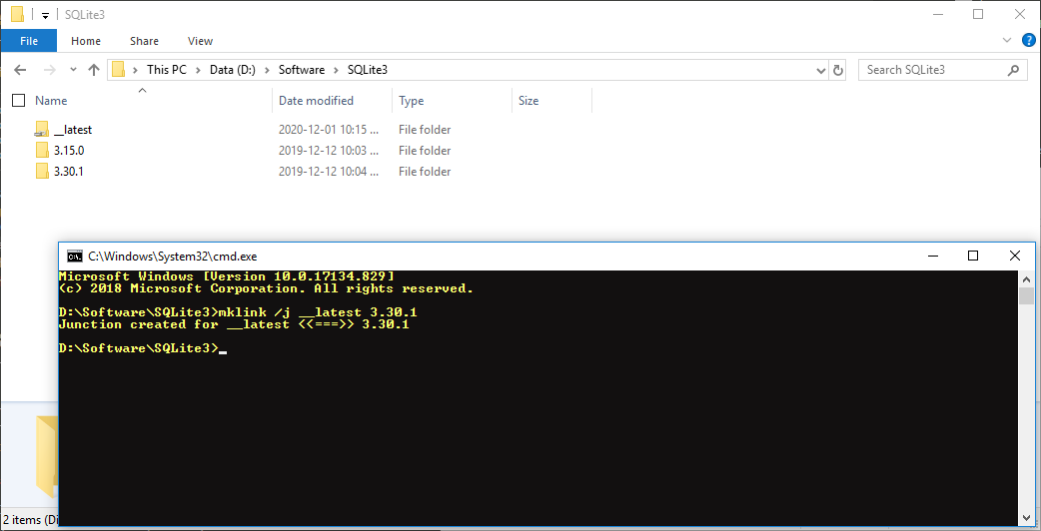Select the __latest folder name
This screenshot has height=531, width=1041.
(73, 130)
